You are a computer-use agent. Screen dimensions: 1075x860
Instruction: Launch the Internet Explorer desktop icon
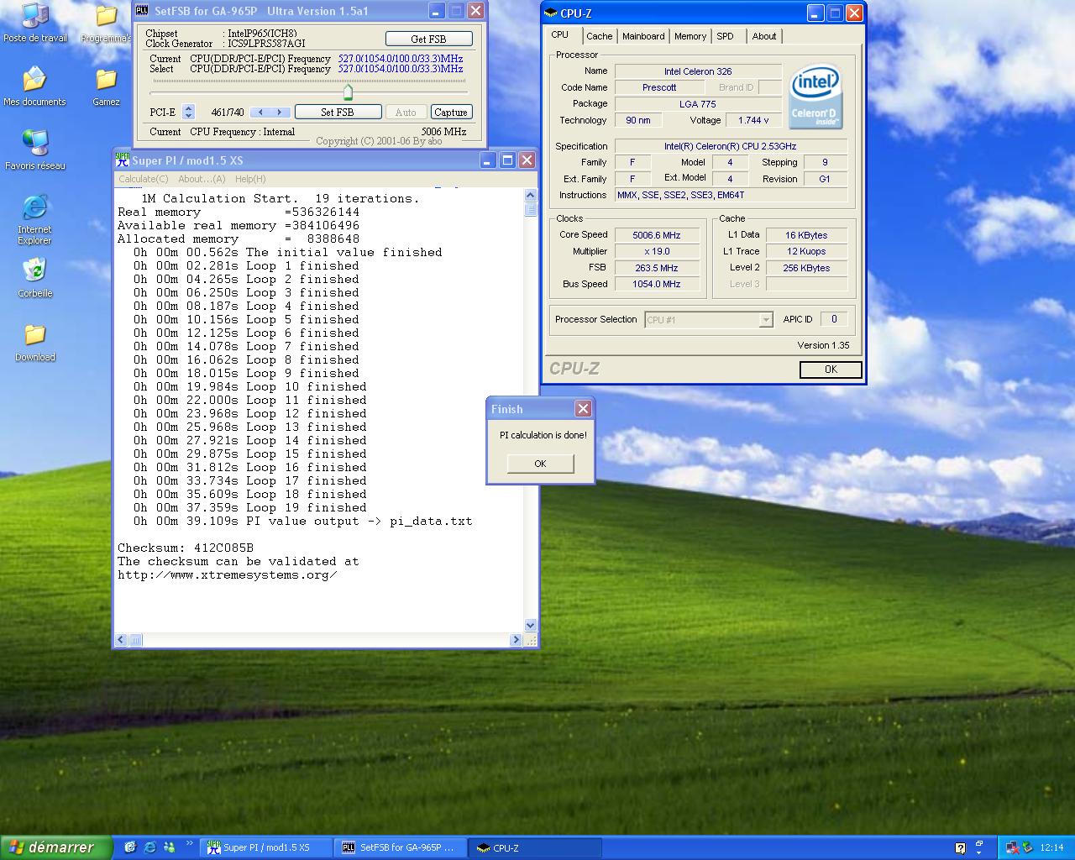[34, 219]
